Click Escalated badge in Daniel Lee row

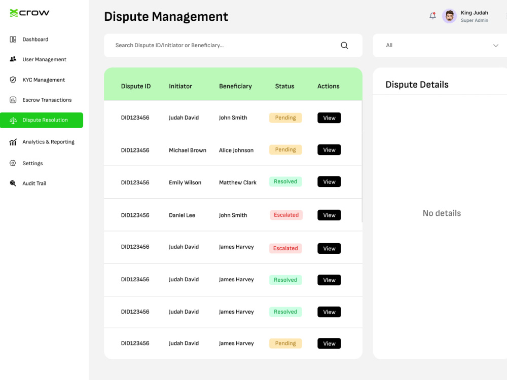point(286,215)
